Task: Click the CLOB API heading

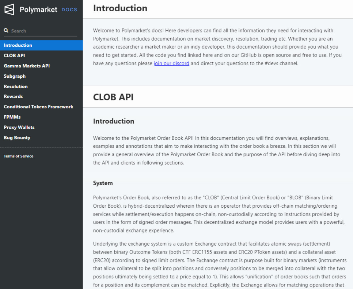Action: [113, 97]
